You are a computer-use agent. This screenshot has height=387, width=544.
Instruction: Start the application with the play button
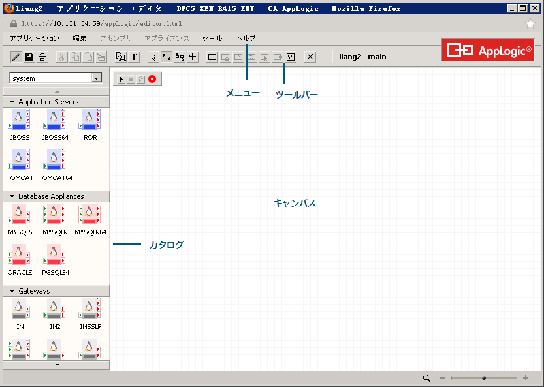click(x=121, y=80)
